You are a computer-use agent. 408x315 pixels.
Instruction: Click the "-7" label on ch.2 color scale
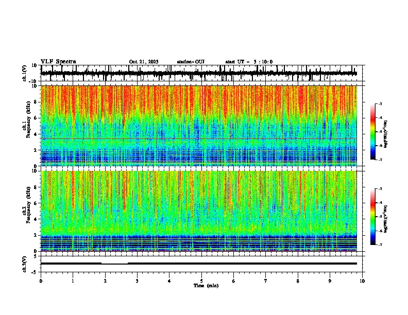coord(380,244)
